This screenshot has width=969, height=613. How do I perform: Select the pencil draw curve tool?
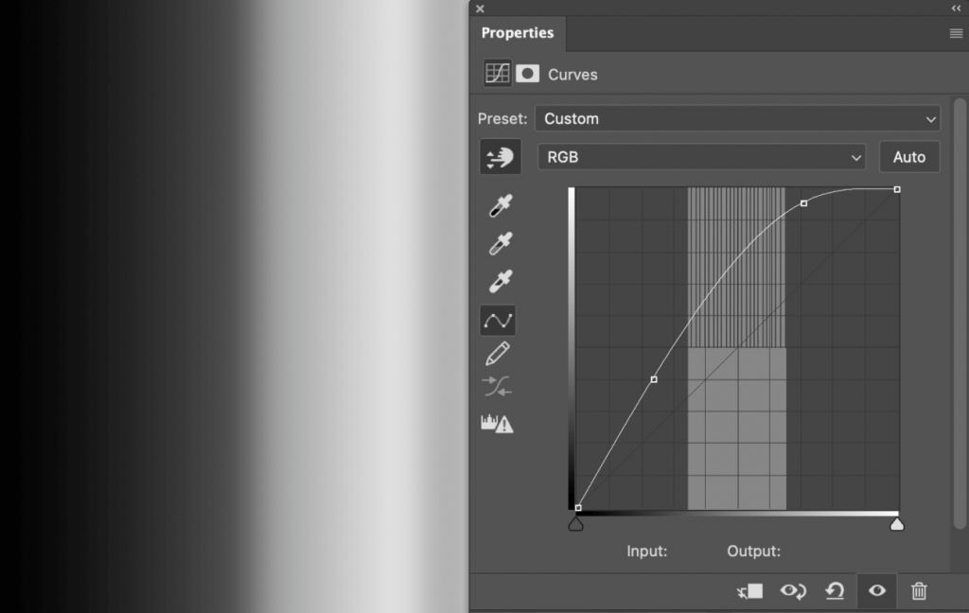[x=498, y=354]
